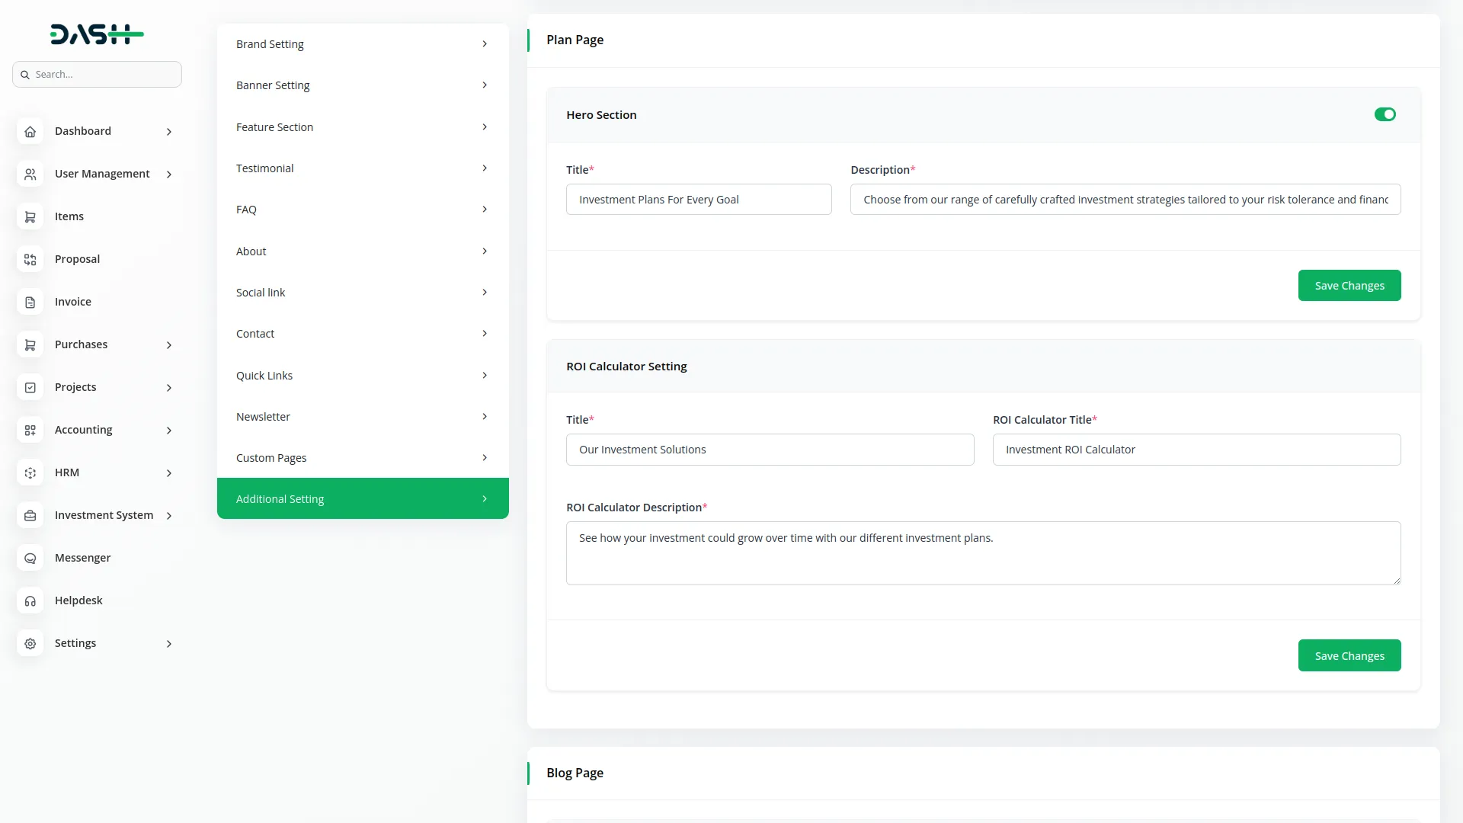The width and height of the screenshot is (1463, 823).
Task: Click the Messenger chat icon
Action: point(30,559)
